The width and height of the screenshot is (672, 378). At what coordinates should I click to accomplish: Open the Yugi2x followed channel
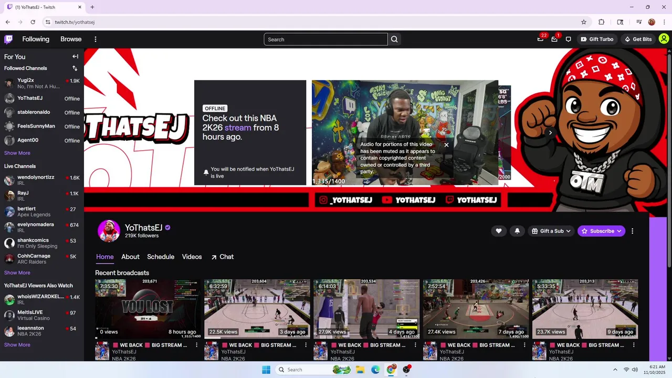[x=42, y=83]
